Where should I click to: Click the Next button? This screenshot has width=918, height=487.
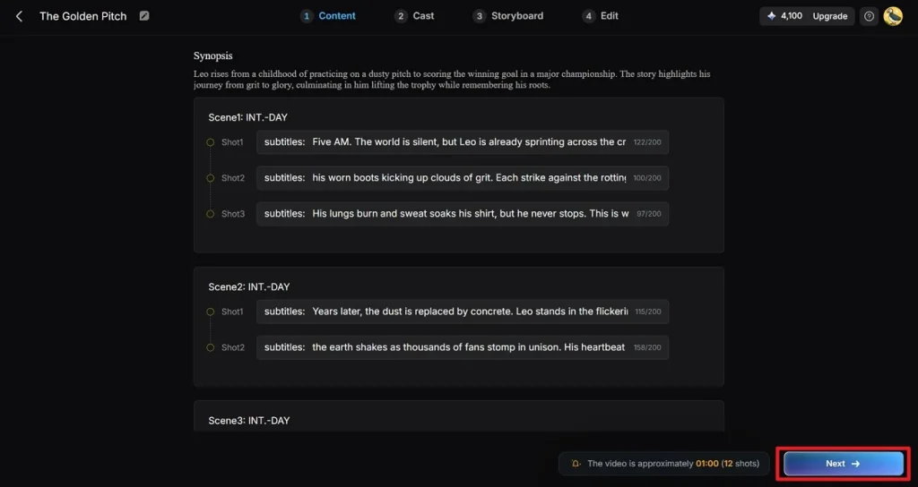[x=843, y=464]
